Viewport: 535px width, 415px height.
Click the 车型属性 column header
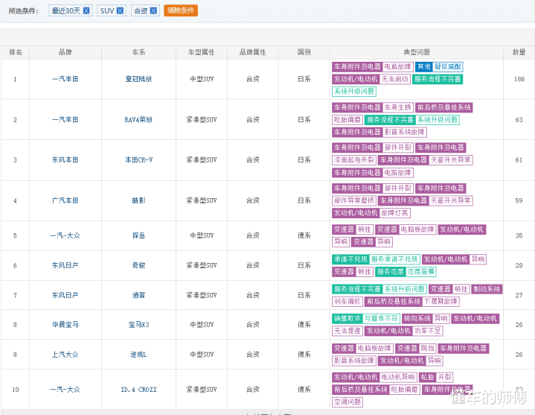click(202, 52)
